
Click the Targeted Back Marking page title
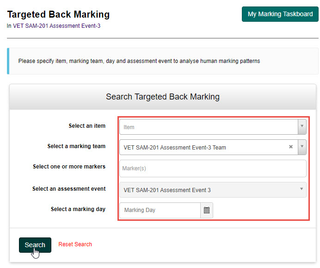[58, 14]
